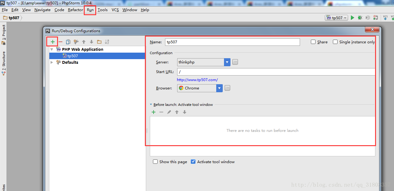
Task: Move before-launch task up
Action: pyautogui.click(x=177, y=112)
